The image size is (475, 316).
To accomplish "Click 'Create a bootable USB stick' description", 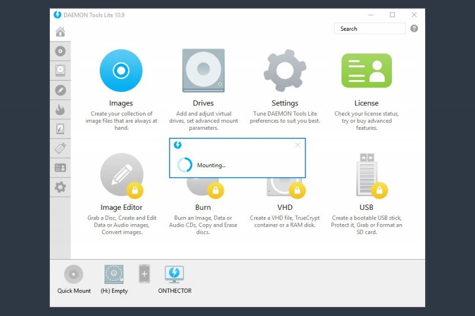I will 366,225.
